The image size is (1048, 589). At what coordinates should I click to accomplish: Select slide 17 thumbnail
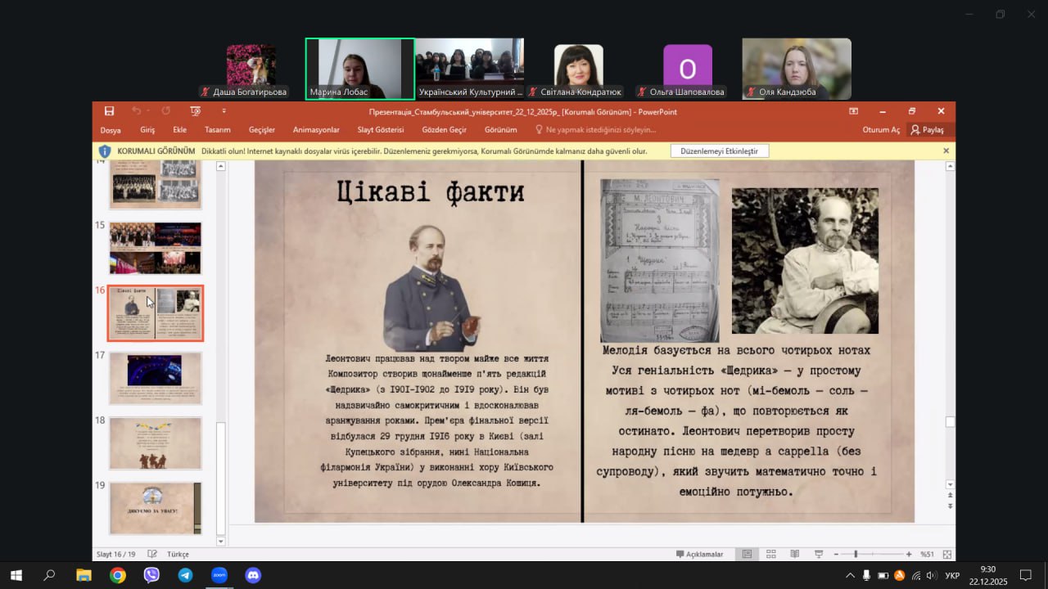(x=156, y=378)
